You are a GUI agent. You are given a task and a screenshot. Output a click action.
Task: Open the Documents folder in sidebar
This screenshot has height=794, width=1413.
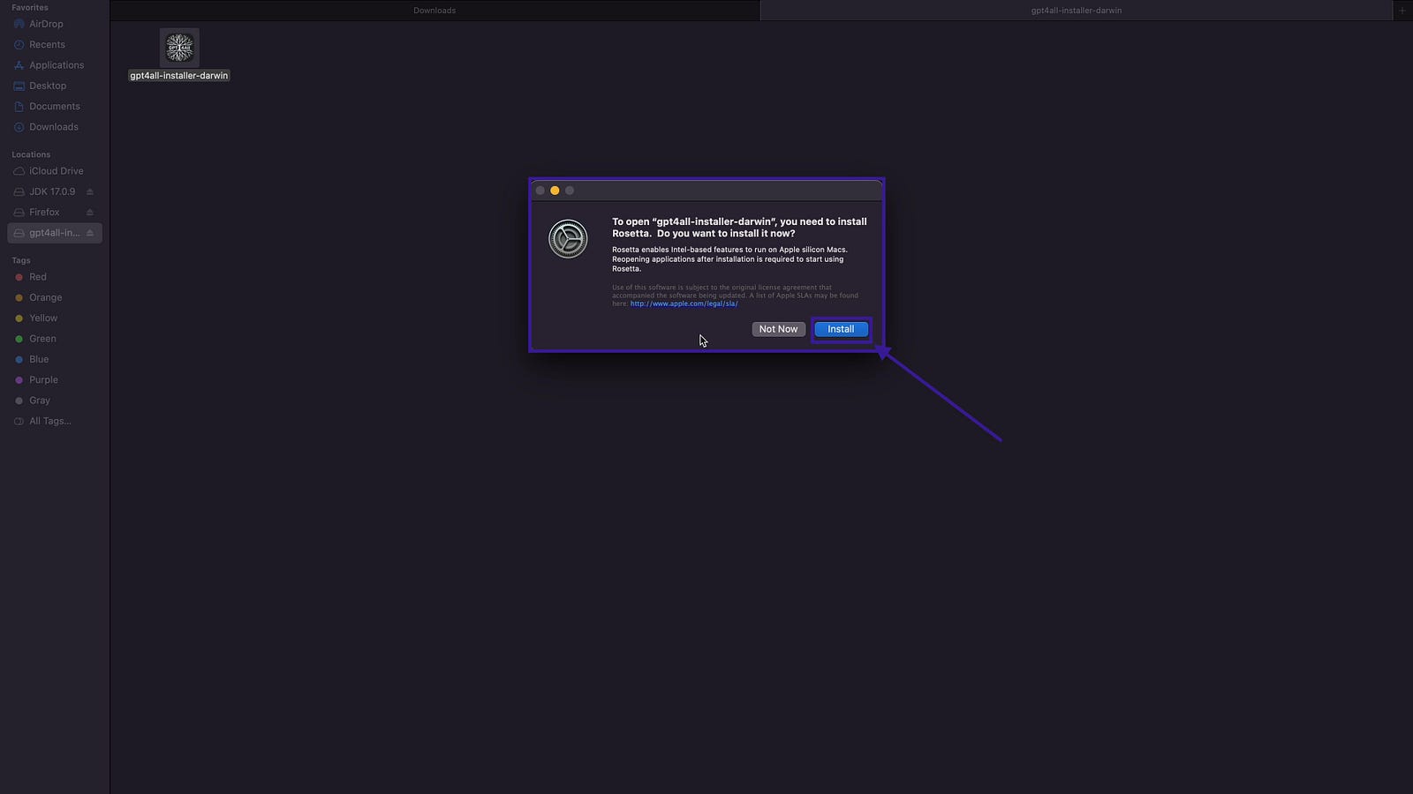54,106
